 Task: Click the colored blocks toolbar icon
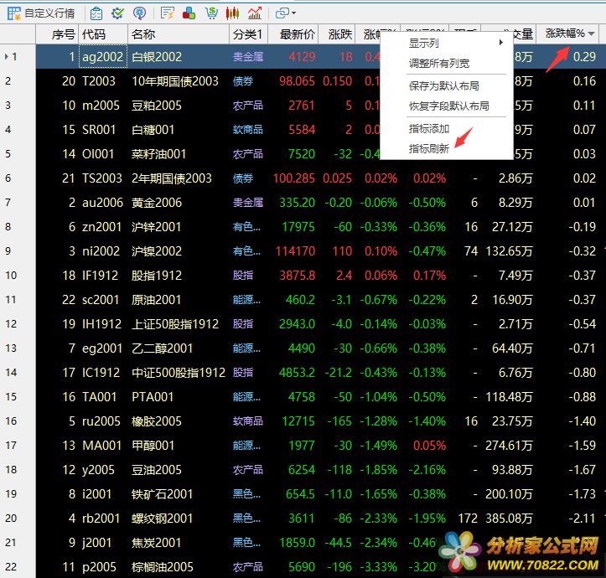click(189, 13)
